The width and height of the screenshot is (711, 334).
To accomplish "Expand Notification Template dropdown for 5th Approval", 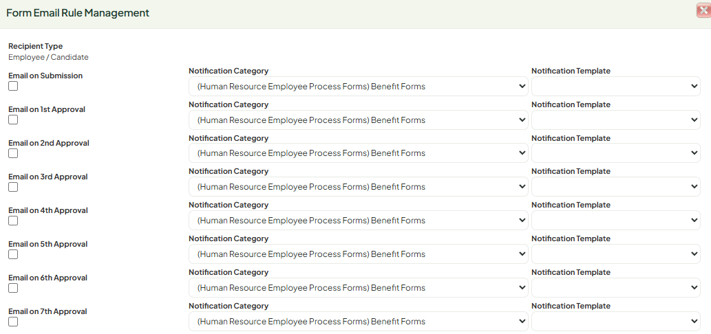I will pyautogui.click(x=616, y=254).
